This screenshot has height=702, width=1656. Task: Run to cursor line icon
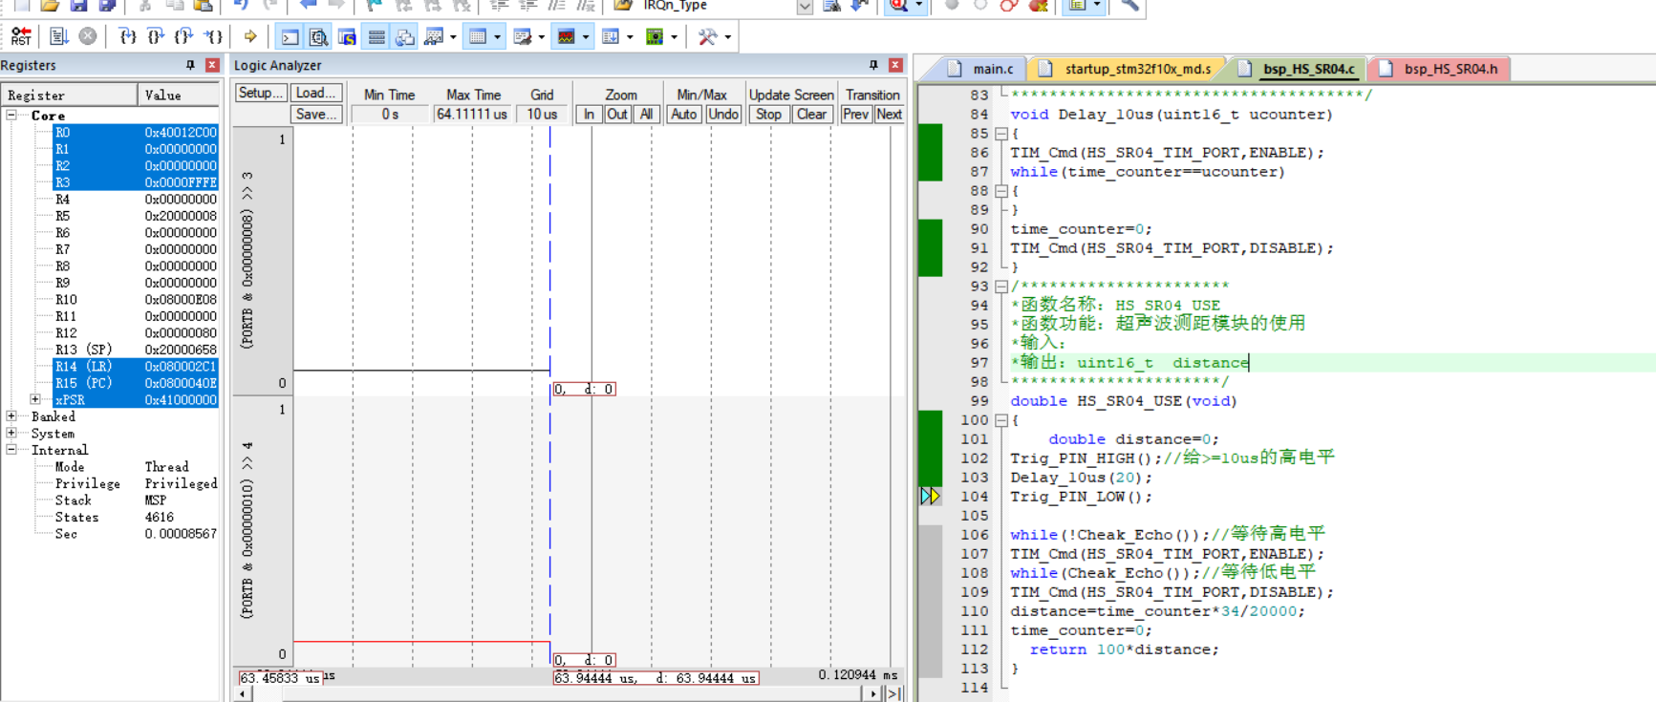pyautogui.click(x=214, y=36)
